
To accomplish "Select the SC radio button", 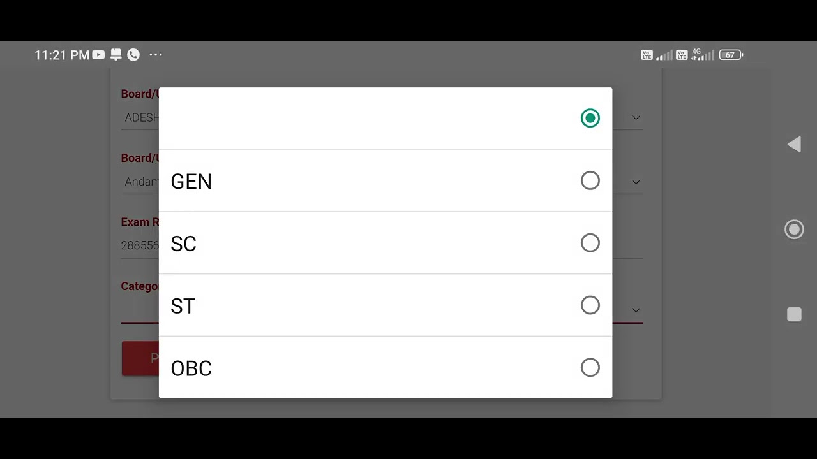I will click(x=590, y=243).
